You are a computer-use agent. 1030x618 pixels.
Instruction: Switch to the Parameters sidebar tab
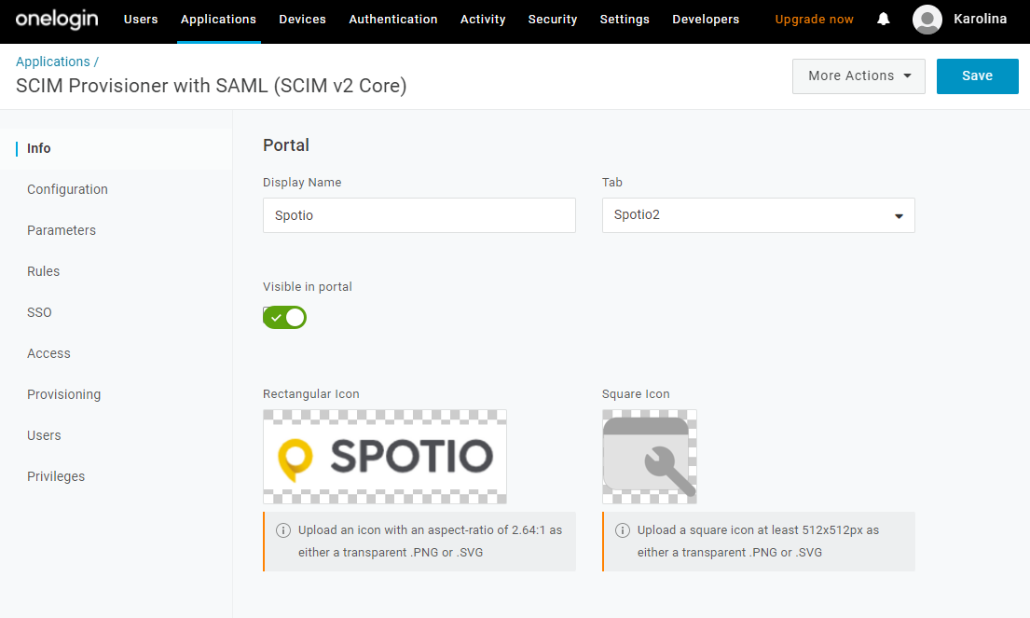click(x=62, y=230)
